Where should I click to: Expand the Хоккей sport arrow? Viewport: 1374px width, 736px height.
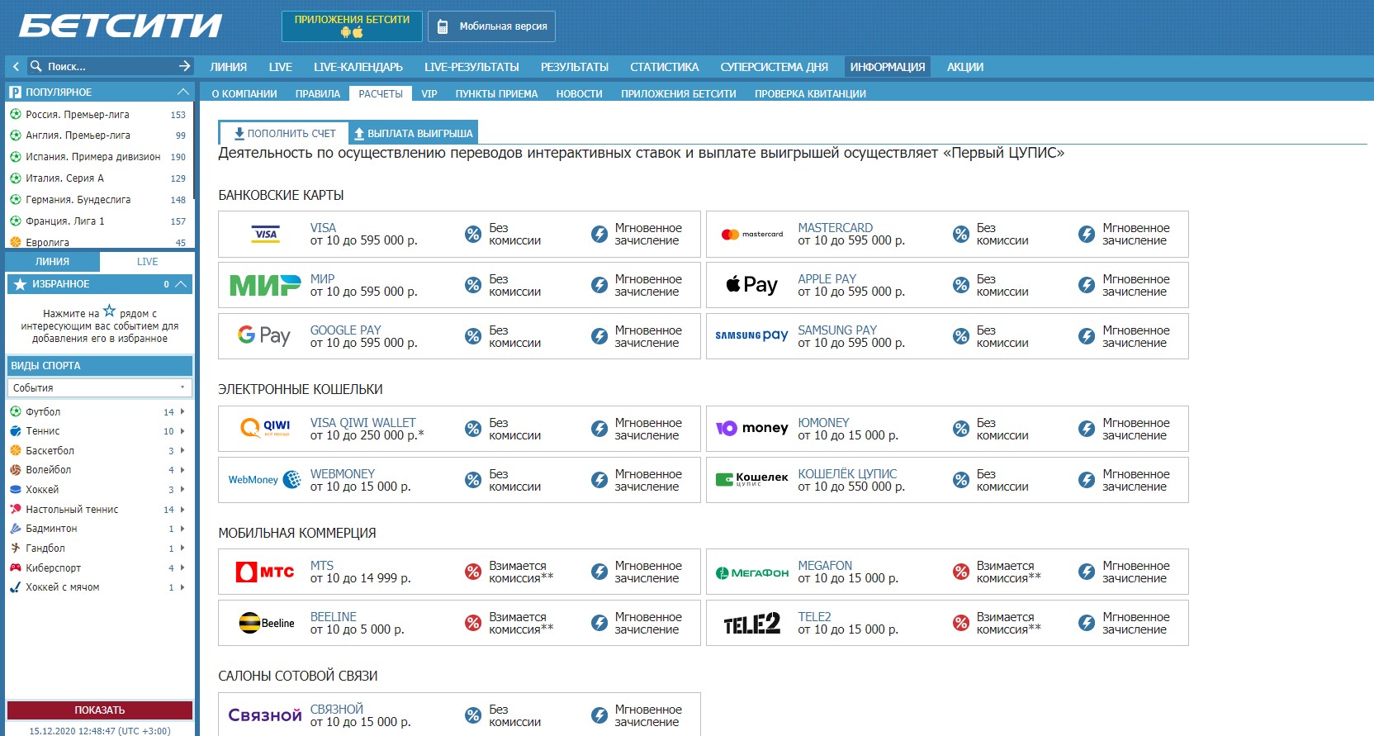pyautogui.click(x=182, y=490)
